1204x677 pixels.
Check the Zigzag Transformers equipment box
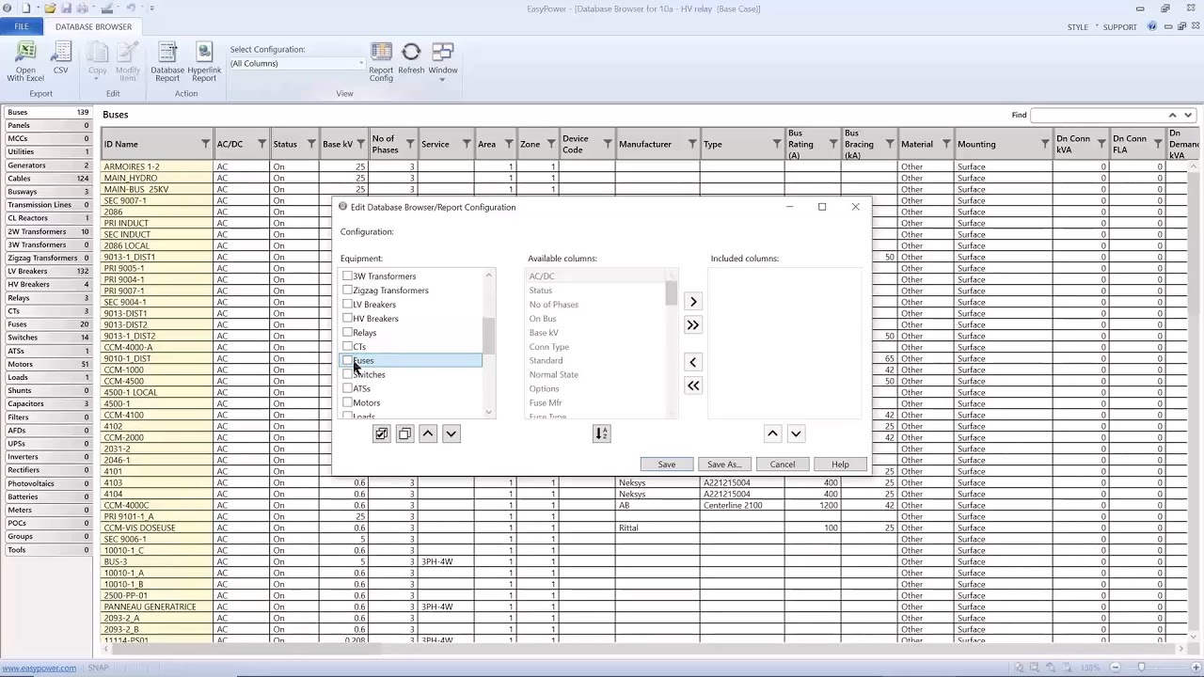(347, 290)
